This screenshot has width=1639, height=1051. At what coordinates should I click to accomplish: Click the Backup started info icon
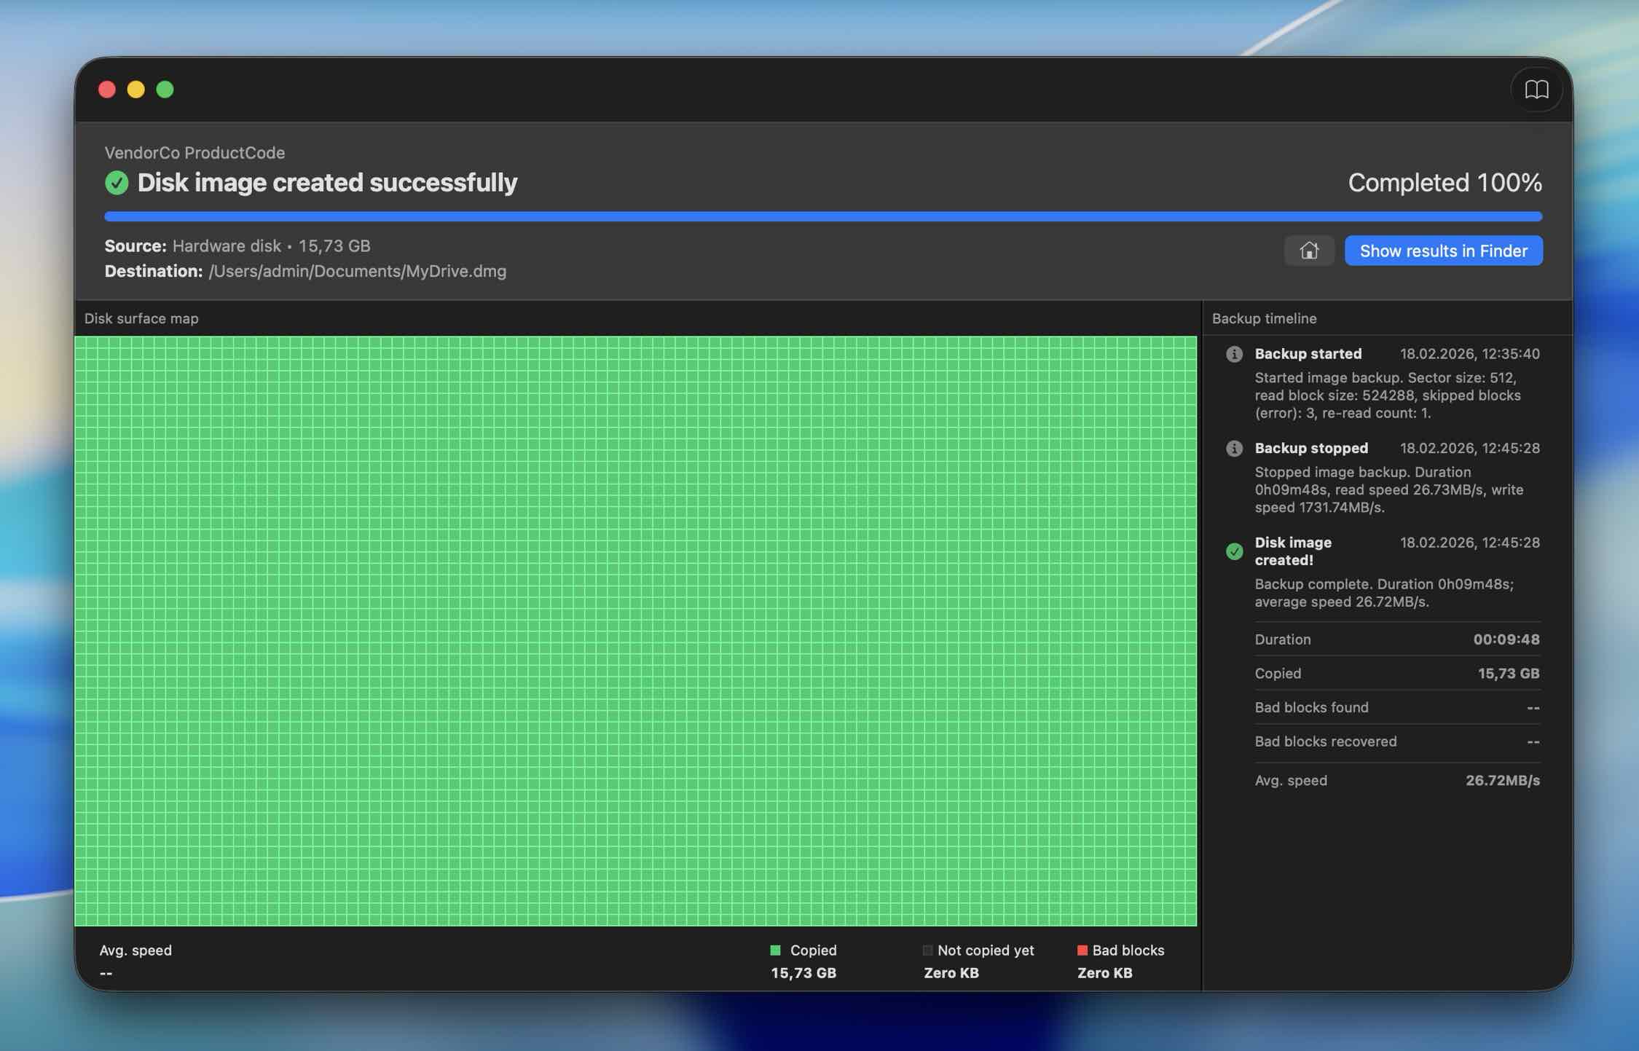pos(1233,354)
